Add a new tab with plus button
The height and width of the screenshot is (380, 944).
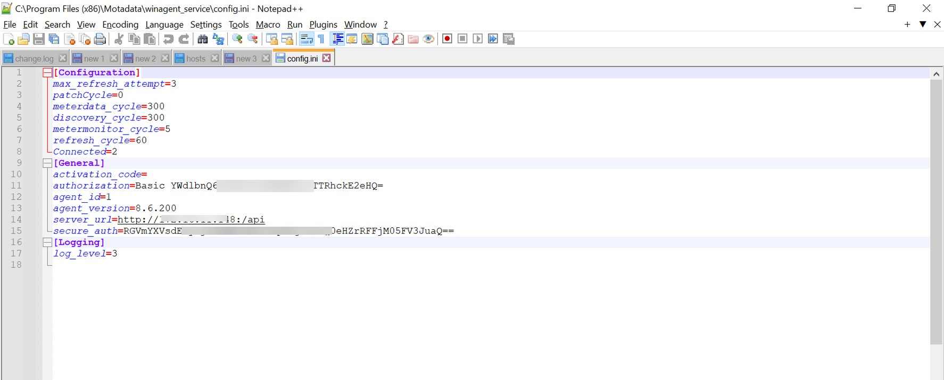[907, 24]
